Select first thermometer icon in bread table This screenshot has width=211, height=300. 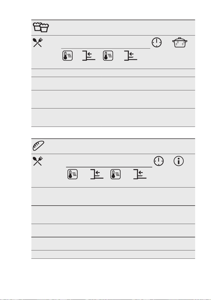[73, 174]
